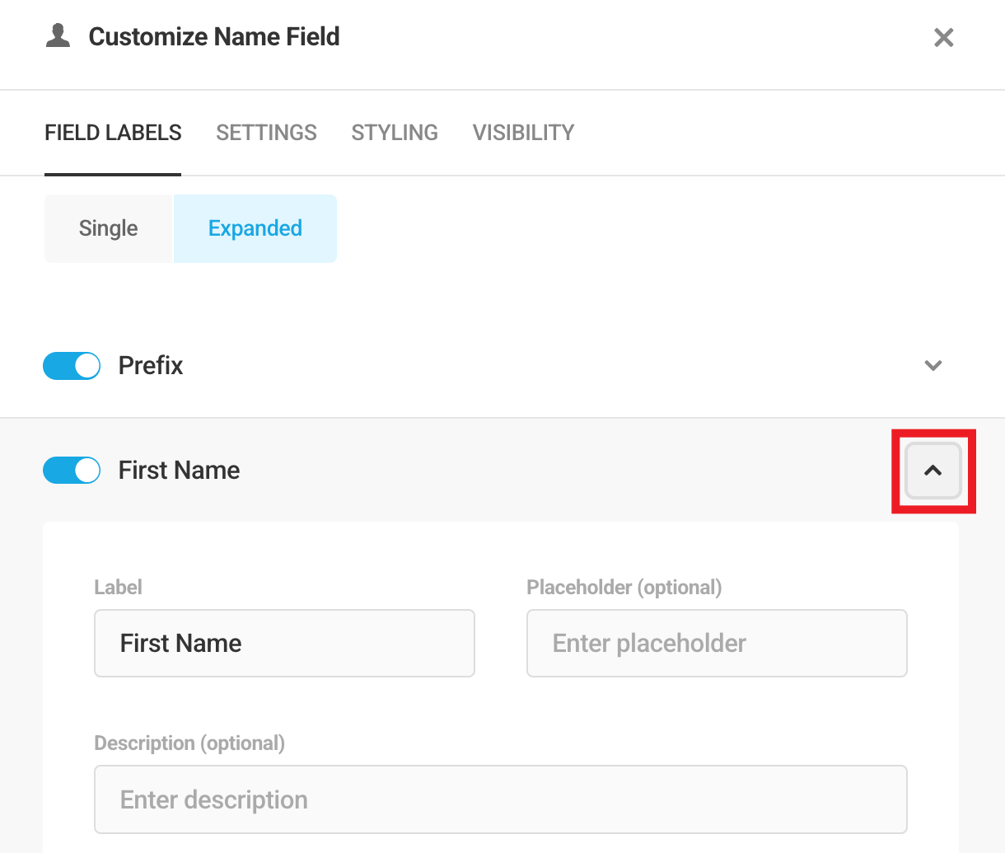Return to the FIELD LABELS tab
Viewport: 1005px width, 853px height.
[112, 132]
